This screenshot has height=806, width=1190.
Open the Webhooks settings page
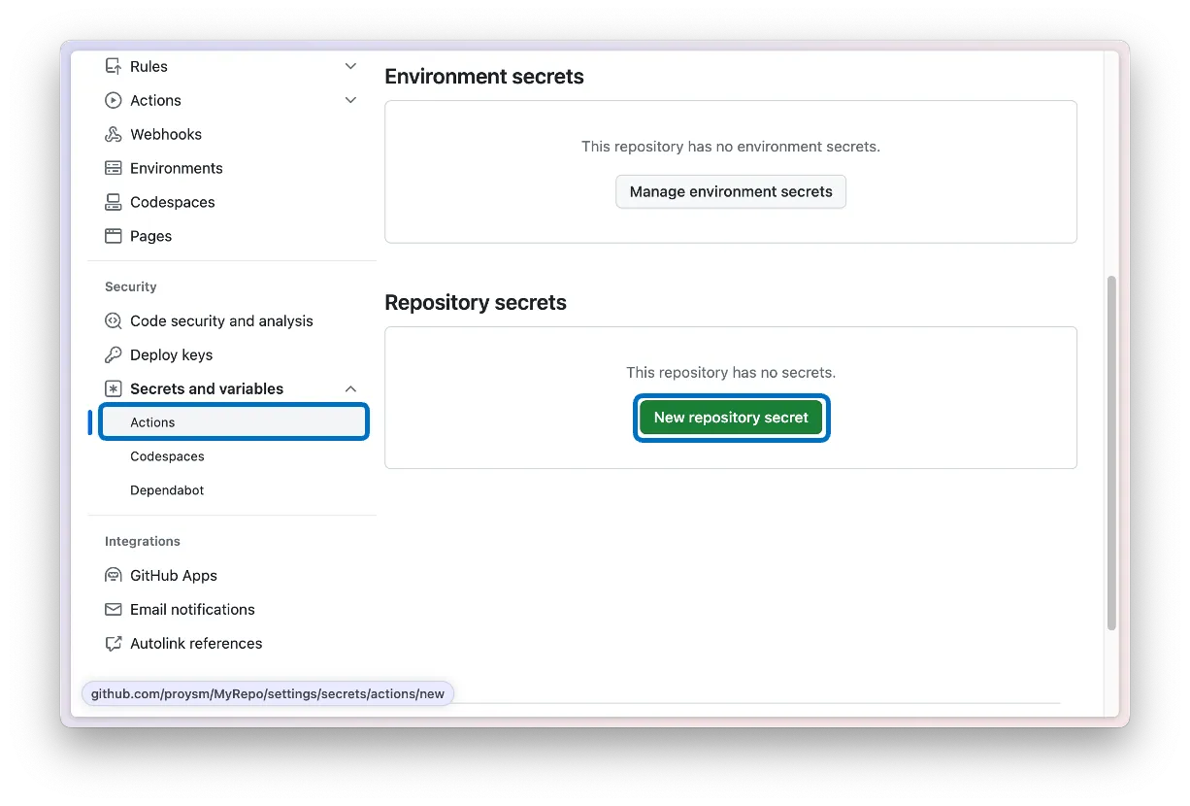pyautogui.click(x=166, y=135)
